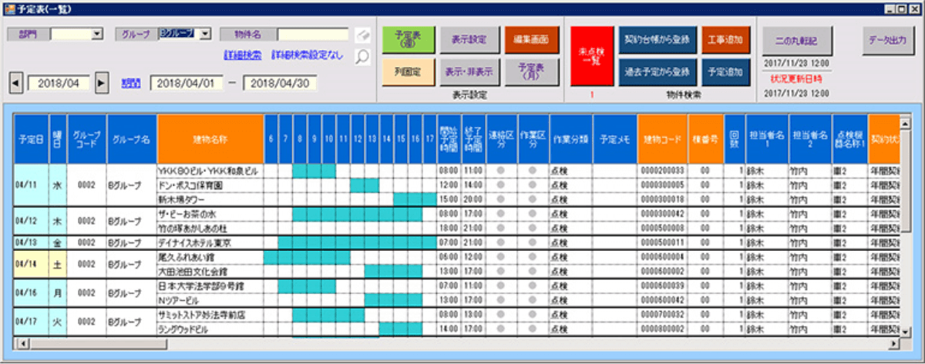Viewport: 925px width, 364px height.
Task: Click the magnifying glass search icon
Action: [362, 56]
